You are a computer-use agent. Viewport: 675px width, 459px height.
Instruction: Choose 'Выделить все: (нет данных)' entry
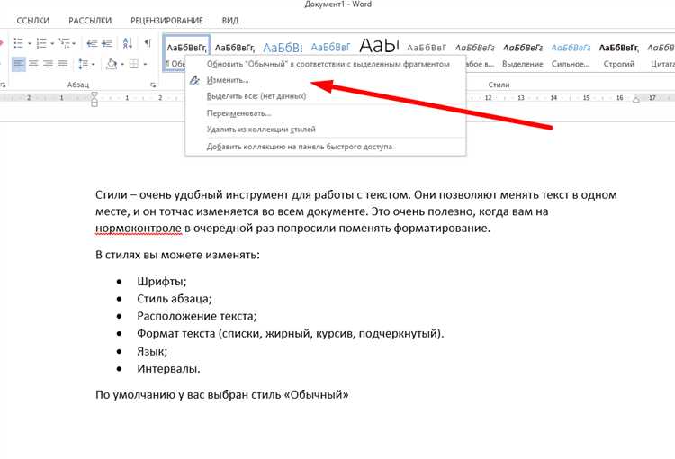click(x=326, y=96)
